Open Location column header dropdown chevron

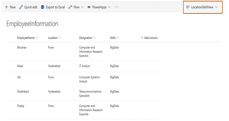click(59, 38)
